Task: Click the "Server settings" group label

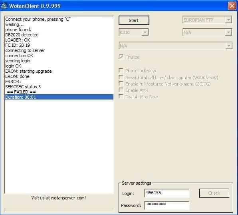Action: [x=137, y=183]
